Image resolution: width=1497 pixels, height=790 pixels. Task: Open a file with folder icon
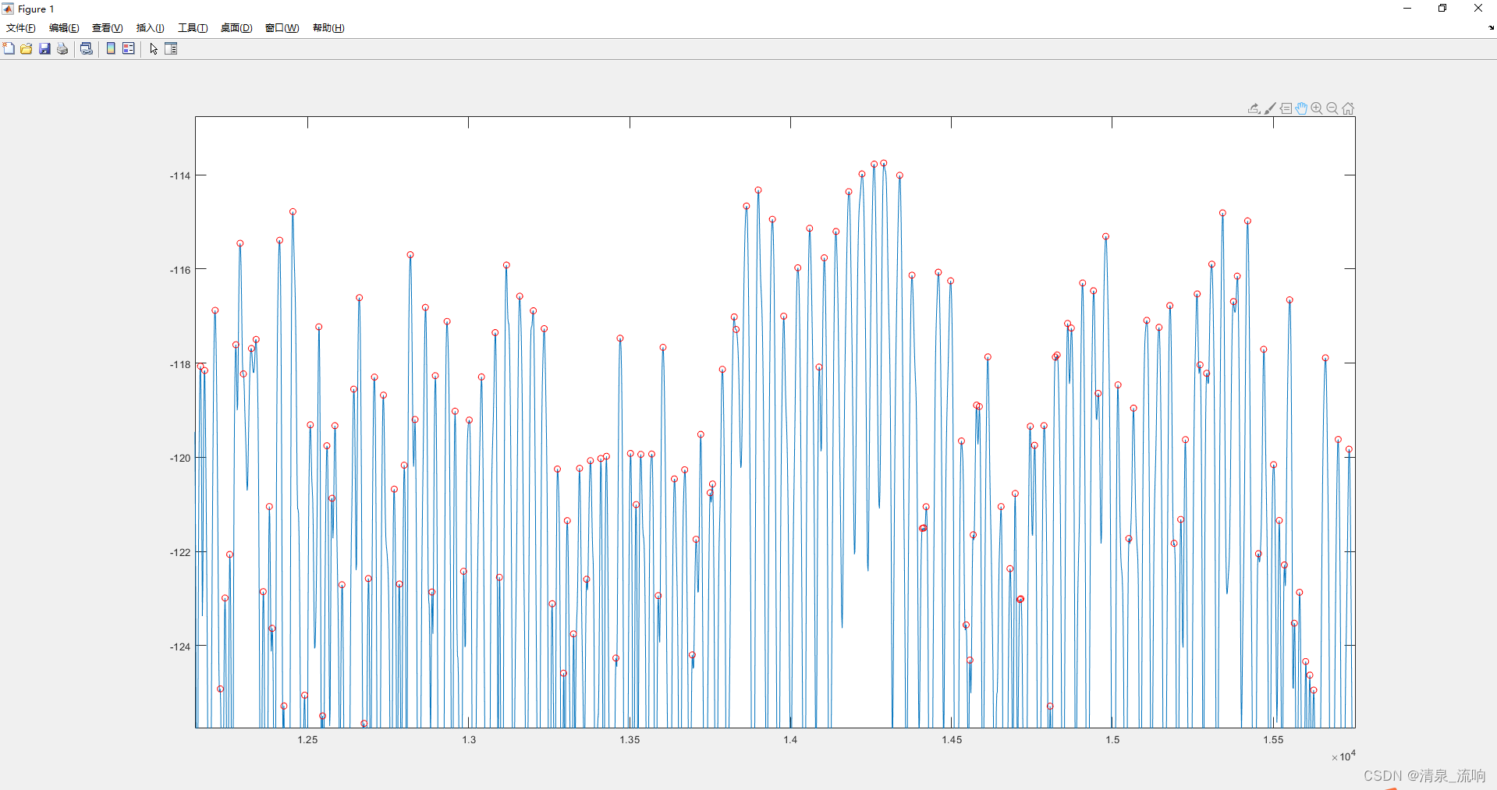[27, 48]
